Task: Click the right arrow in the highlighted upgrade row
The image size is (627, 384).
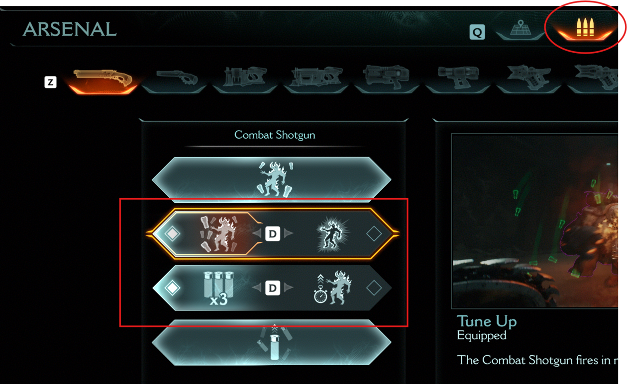Action: coord(288,233)
